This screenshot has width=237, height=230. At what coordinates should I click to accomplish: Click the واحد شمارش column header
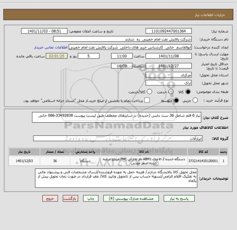click(85, 152)
